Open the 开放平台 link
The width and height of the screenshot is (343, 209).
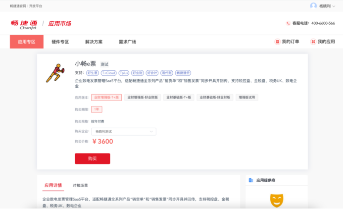coord(36,6)
